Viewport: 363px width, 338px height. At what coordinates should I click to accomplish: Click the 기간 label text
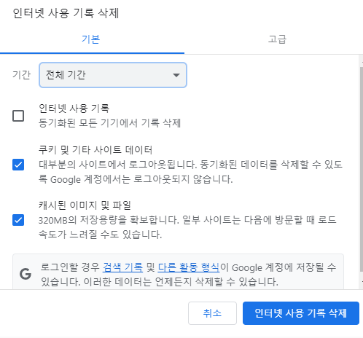(x=22, y=75)
